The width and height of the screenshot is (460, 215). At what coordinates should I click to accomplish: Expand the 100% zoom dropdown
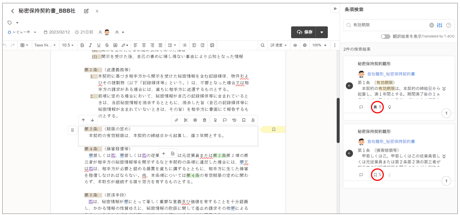tap(319, 45)
